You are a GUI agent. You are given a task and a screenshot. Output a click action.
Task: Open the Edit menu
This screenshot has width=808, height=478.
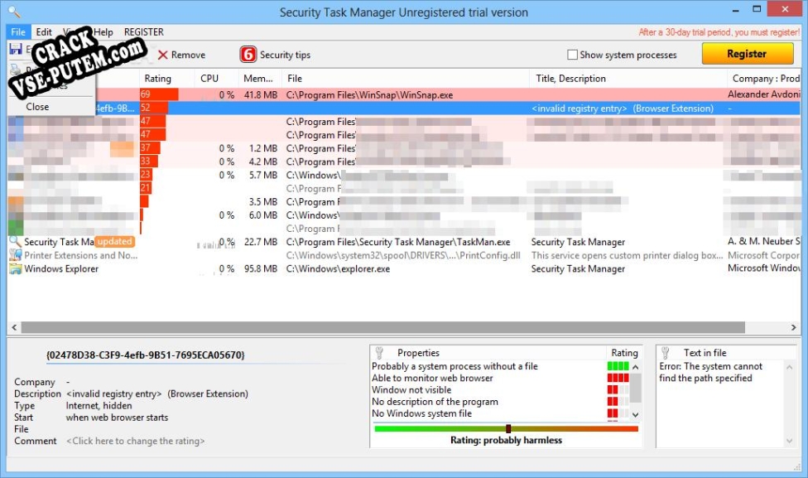click(43, 31)
